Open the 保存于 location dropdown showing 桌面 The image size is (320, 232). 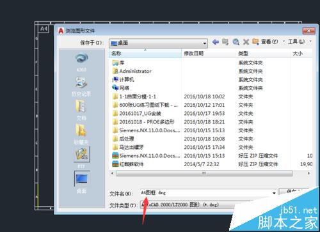pos(158,43)
